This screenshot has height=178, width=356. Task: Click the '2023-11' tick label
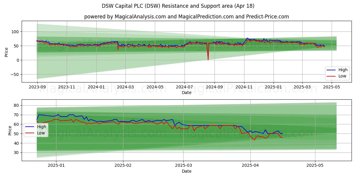tap(66, 87)
